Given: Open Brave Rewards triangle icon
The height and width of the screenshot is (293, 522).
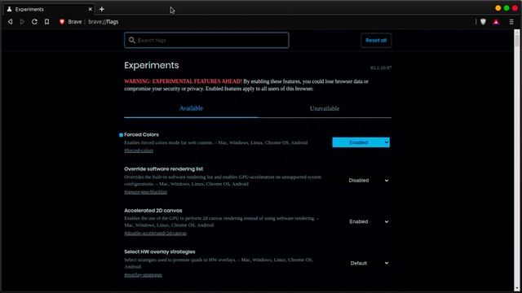Looking at the screenshot, I should click(x=496, y=22).
